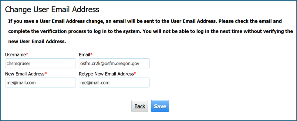Click the Change User Email Address heading
Viewport: 297px width, 121px height.
point(52,9)
